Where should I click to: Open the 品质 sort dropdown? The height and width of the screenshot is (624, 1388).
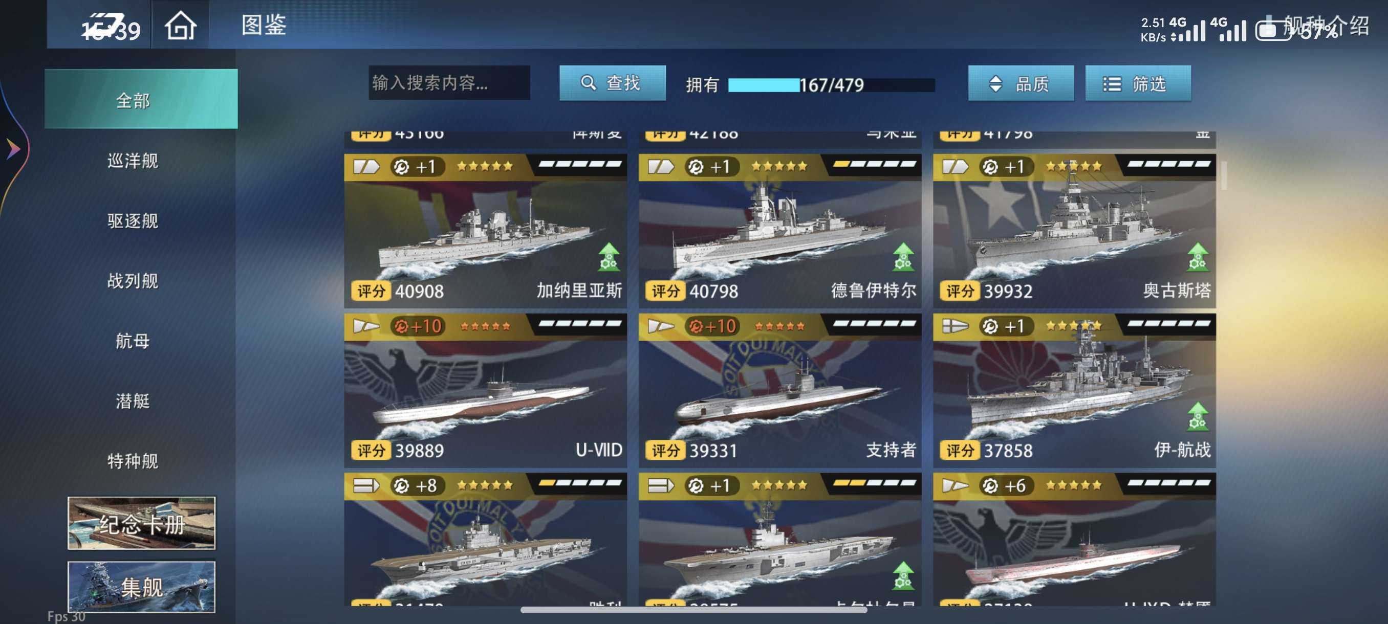[1021, 83]
